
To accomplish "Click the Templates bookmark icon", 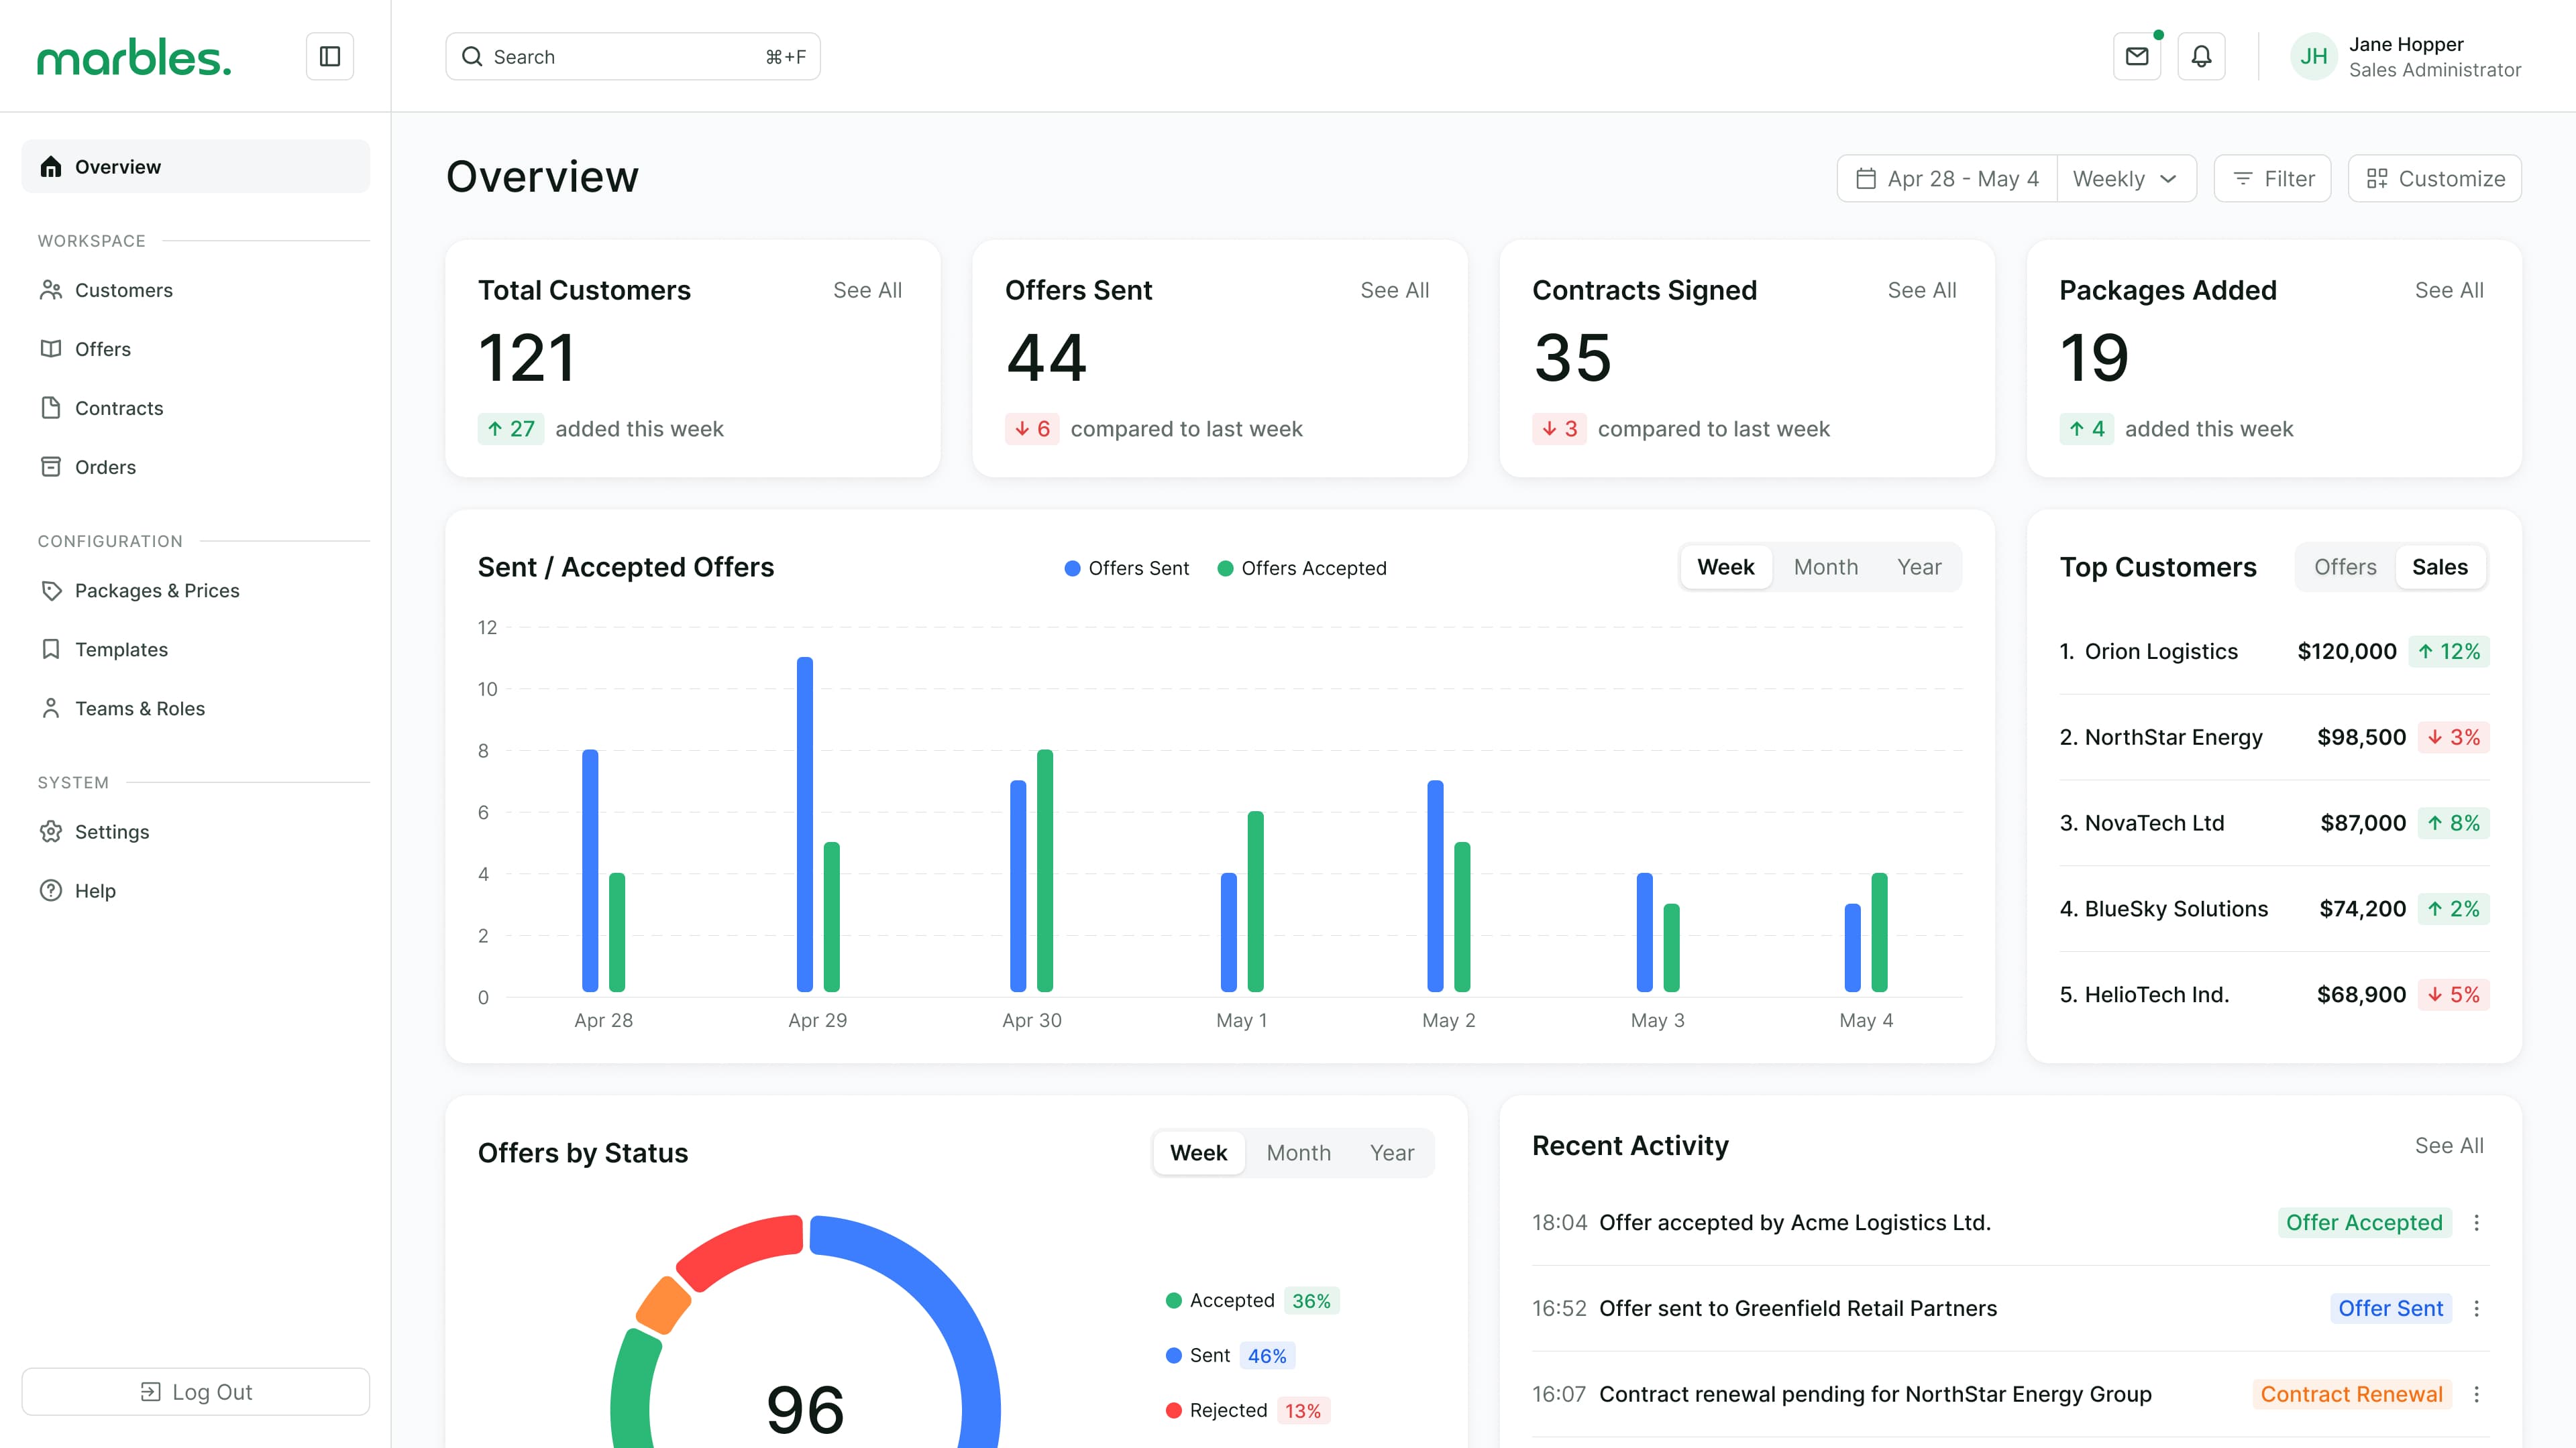I will tap(51, 650).
